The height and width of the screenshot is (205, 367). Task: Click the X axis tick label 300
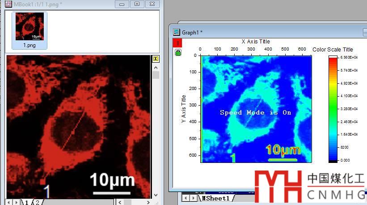pos(251,49)
